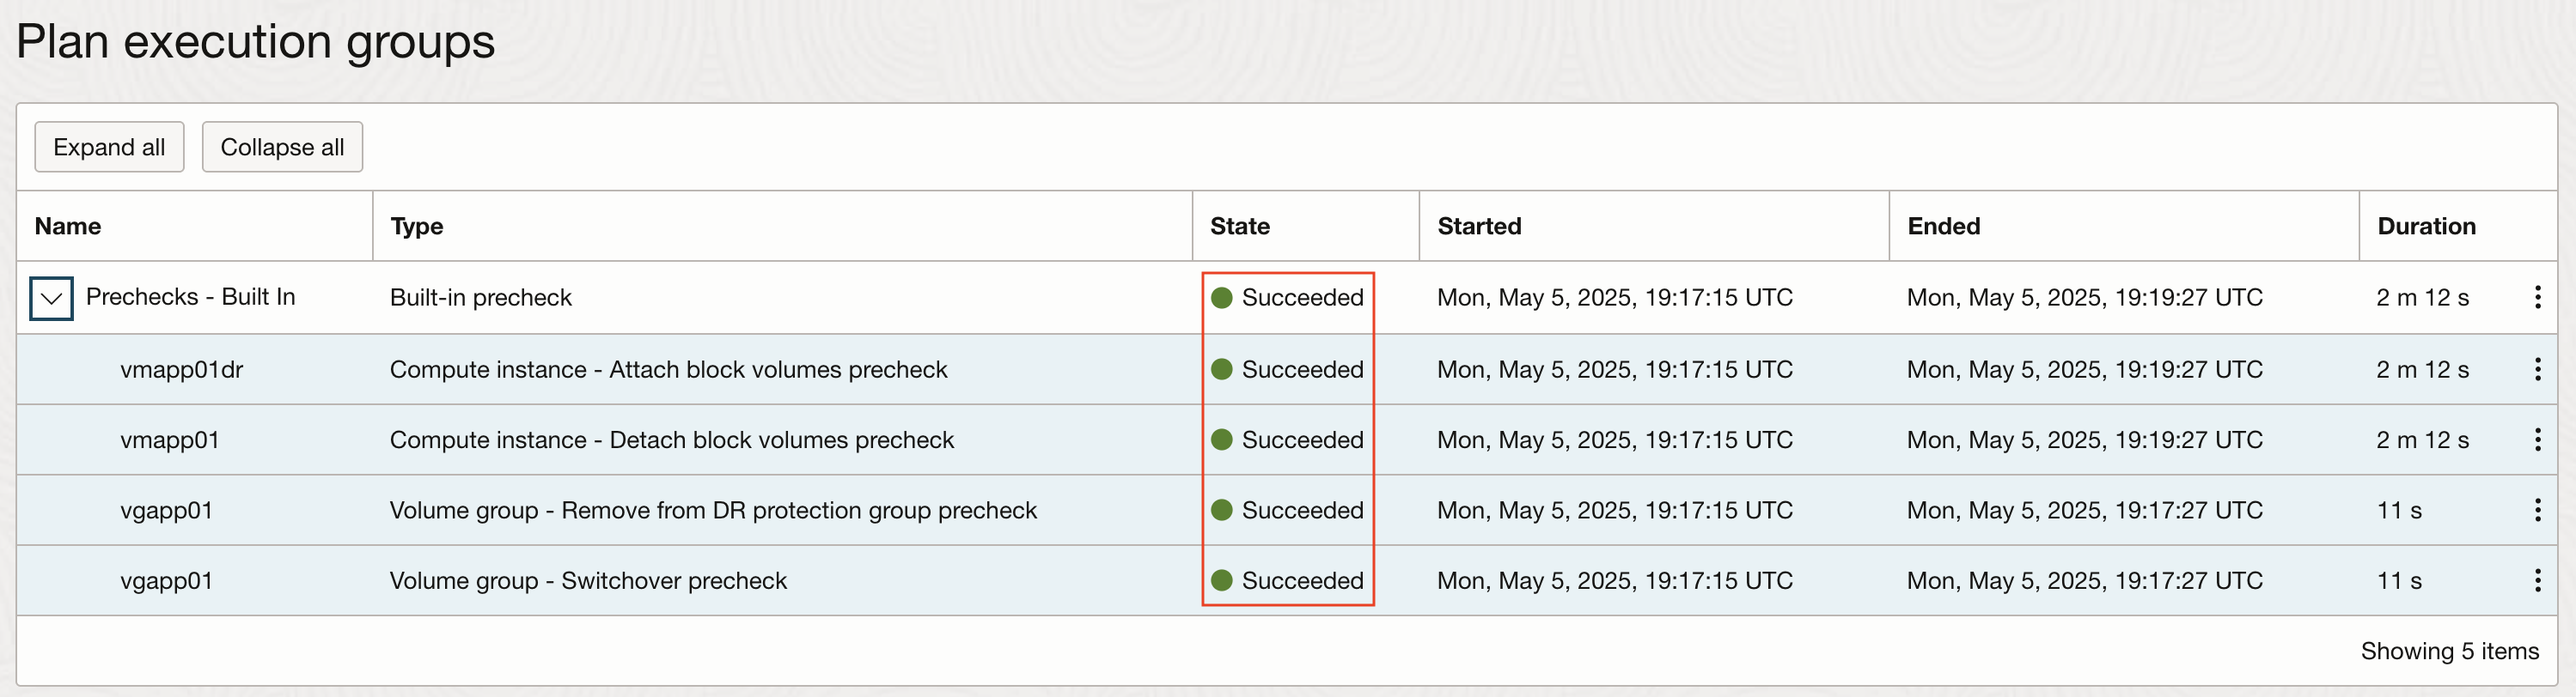The image size is (2576, 697).
Task: Click the Type column header
Action: [416, 227]
